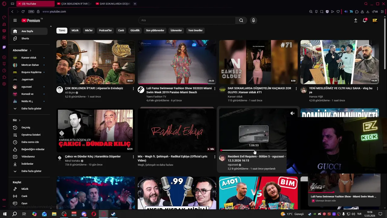This screenshot has height=218, width=387.
Task: Open the browser downloads icon
Action: click(368, 12)
